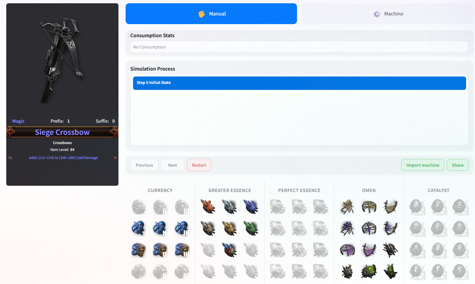Pick the blue Greater Essence
The image size is (475, 284).
251,207
